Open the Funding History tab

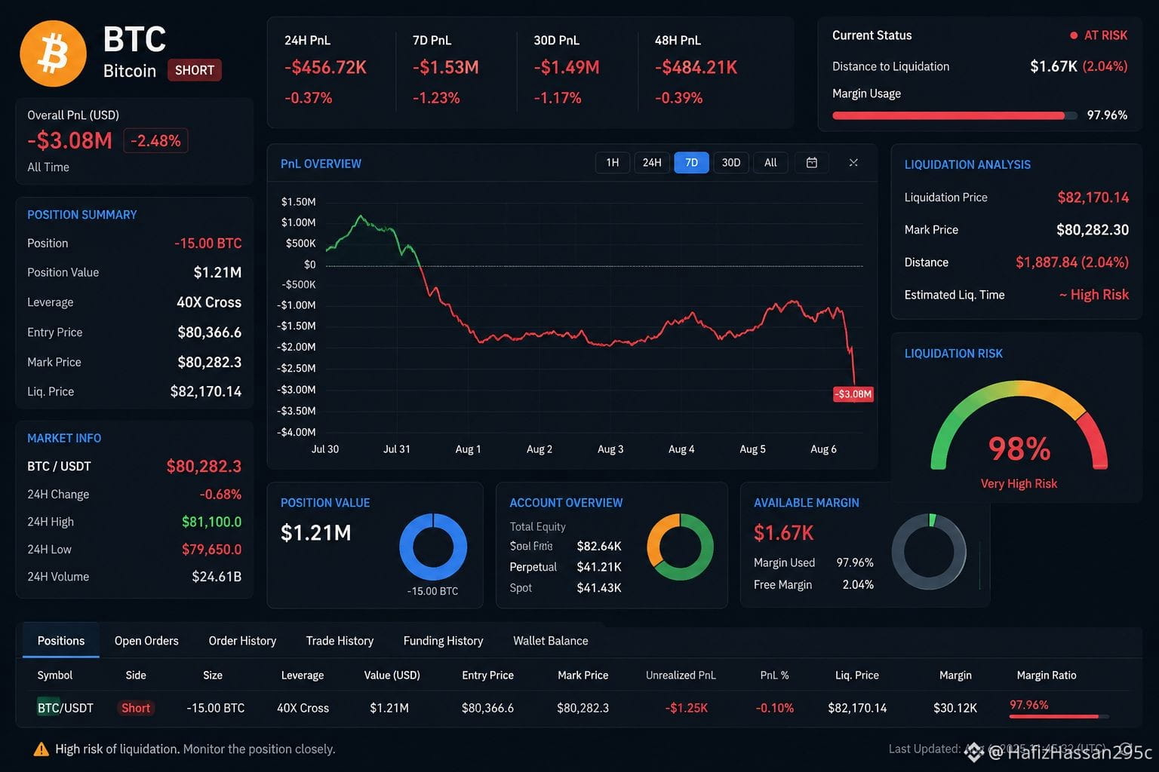click(443, 641)
